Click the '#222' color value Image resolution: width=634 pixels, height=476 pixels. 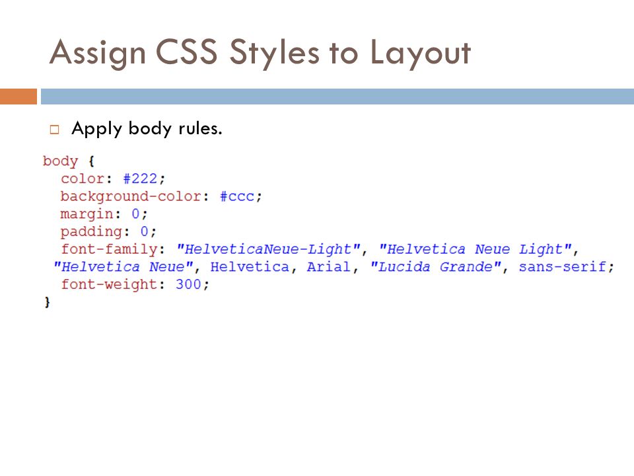[x=140, y=178]
